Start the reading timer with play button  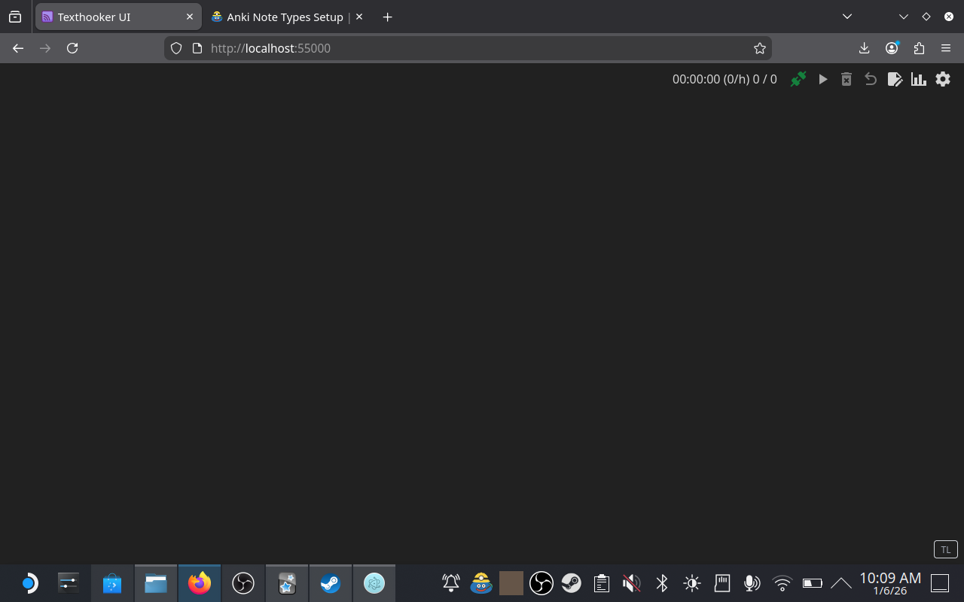[822, 79]
